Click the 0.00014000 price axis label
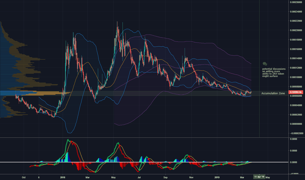305x180 pixels. [296, 58]
